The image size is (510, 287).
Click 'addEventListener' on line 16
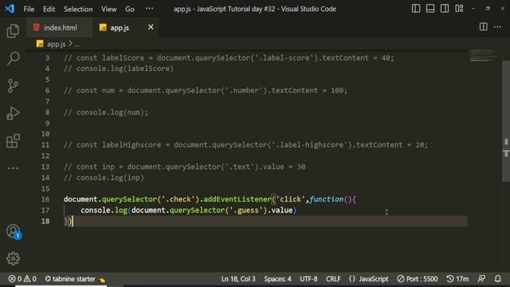pyautogui.click(x=237, y=199)
